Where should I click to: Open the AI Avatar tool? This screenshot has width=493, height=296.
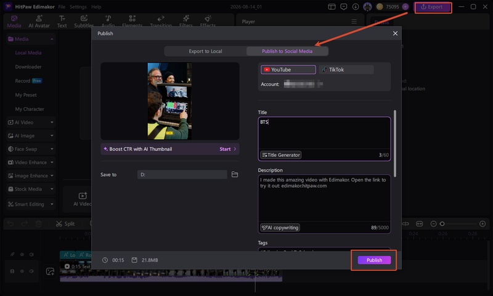pos(39,22)
